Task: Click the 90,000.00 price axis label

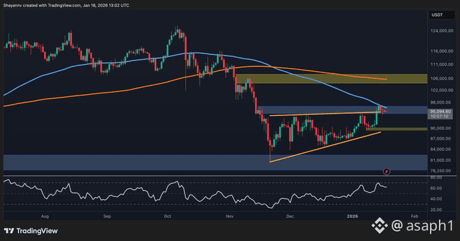Action: pyautogui.click(x=441, y=128)
